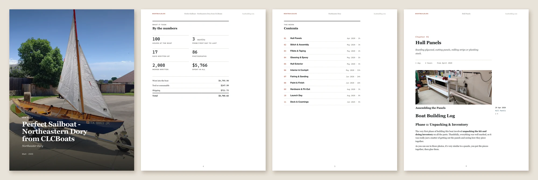Open boatbuildlog.com link on the Hull Panels page
The height and width of the screenshot is (180, 538).
point(511,14)
